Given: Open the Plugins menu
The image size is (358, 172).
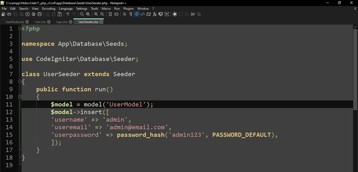Looking at the screenshot, I should coord(129,9).
